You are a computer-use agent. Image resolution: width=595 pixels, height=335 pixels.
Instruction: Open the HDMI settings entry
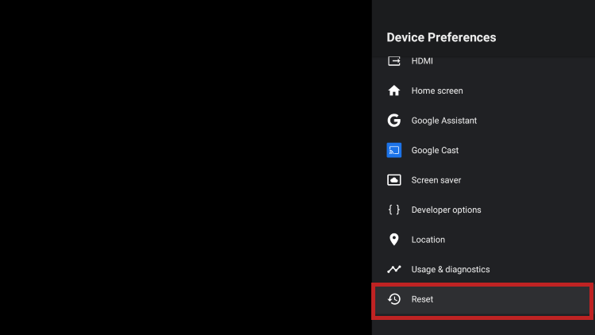tap(422, 61)
